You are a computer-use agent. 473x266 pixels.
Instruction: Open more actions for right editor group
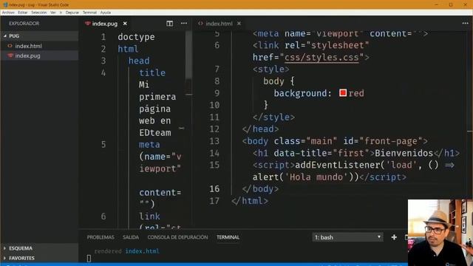465,24
